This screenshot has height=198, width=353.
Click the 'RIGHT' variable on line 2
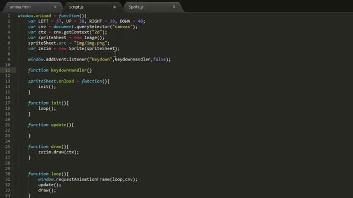95,21
